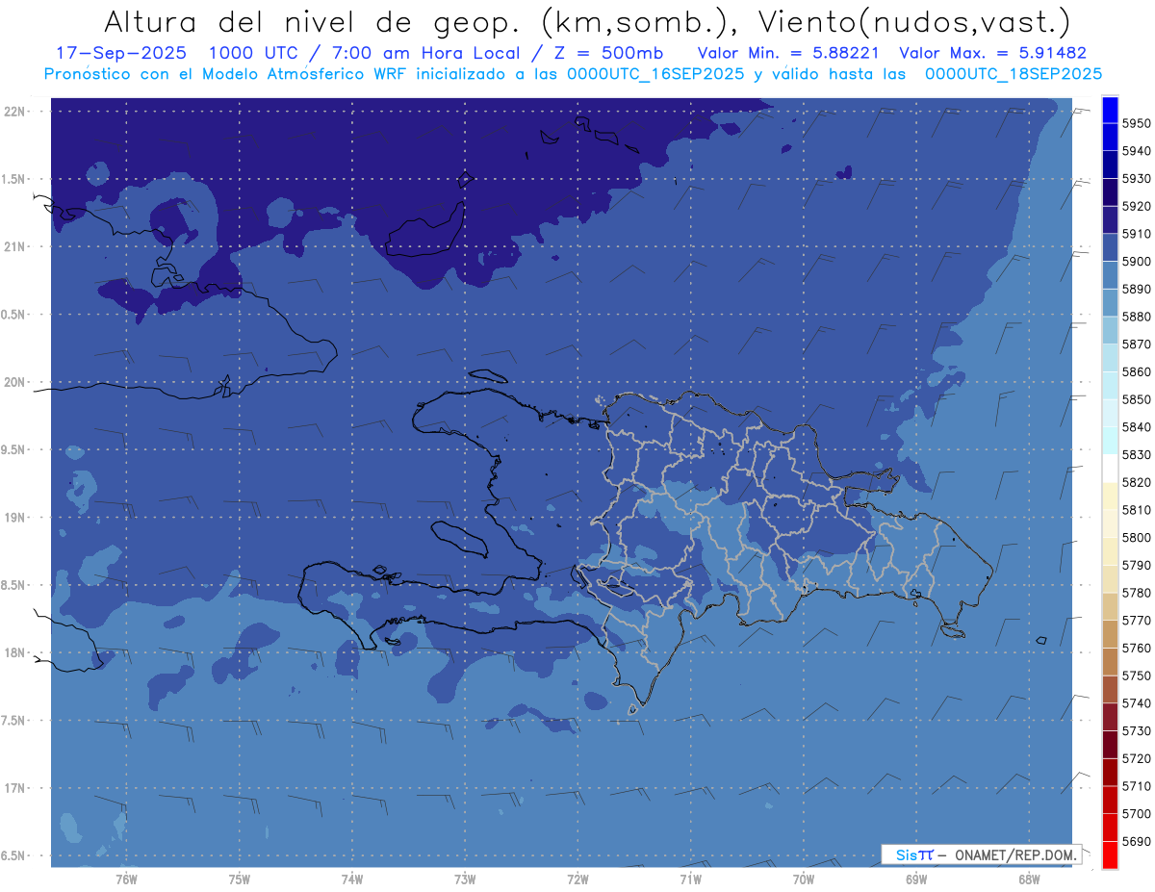
Task: Click the '18N' latitude label
Action: click(15, 652)
